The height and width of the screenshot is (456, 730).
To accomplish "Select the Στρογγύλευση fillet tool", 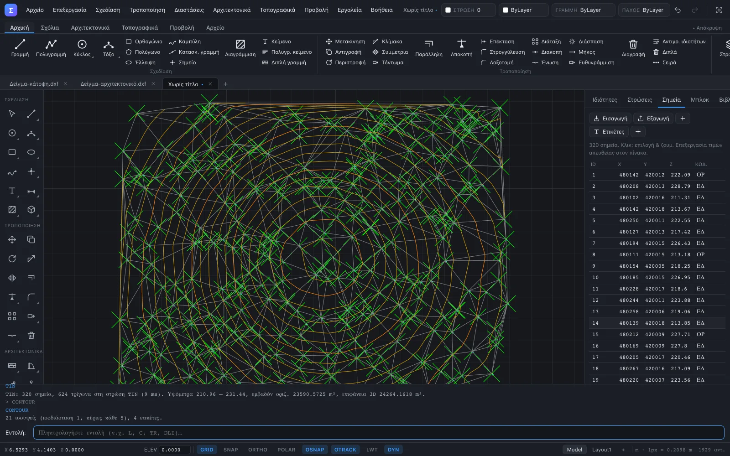I will click(x=502, y=52).
